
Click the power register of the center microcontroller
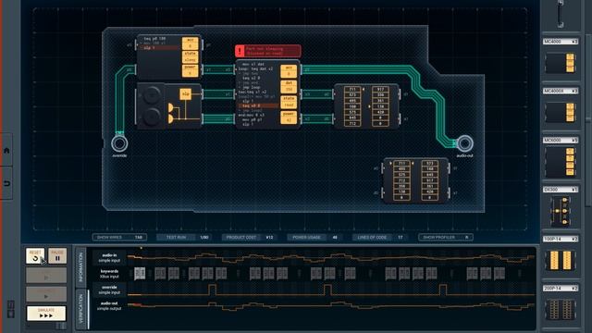pos(289,117)
